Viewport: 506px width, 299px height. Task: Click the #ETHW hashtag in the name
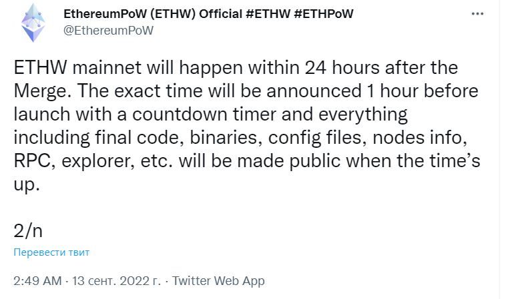268,14
